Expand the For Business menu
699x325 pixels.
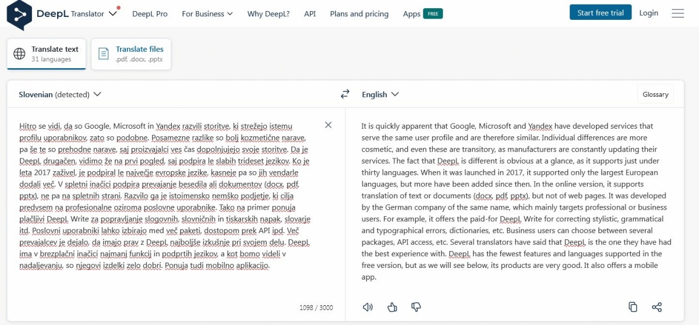click(207, 13)
